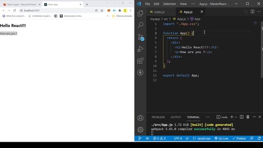Image resolution: width=263 pixels, height=148 pixels.
Task: Open the Source Control view
Action: (x=141, y=37)
